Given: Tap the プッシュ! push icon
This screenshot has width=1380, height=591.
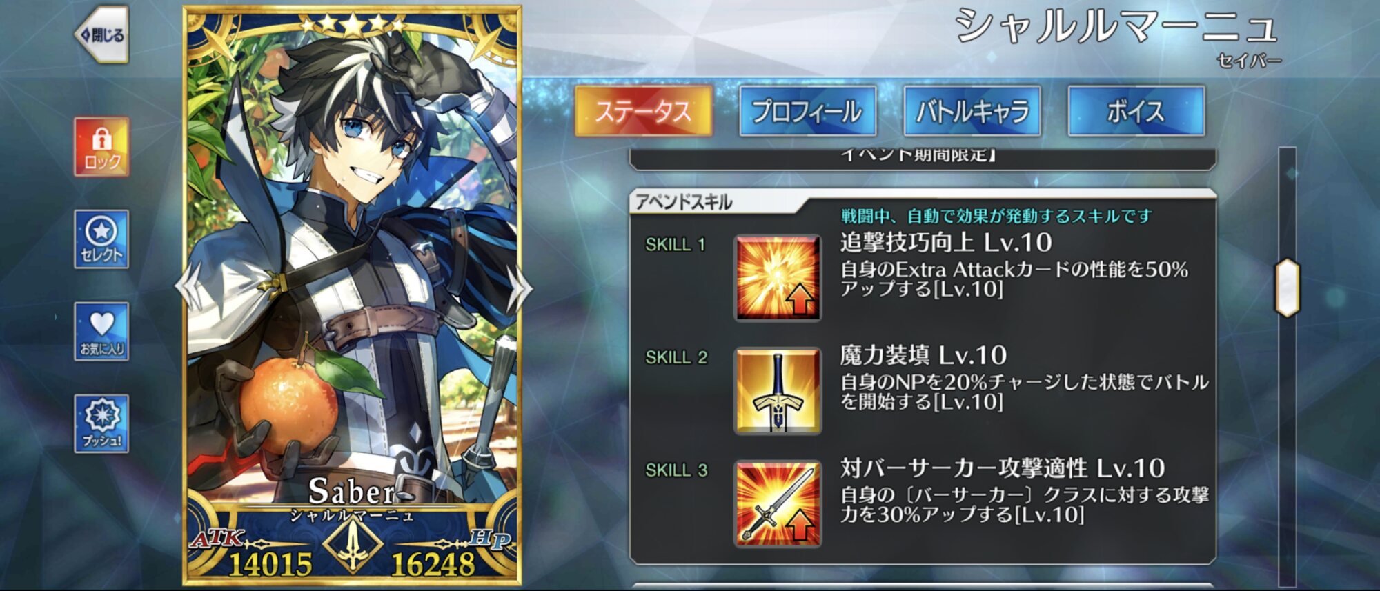Looking at the screenshot, I should pos(102,423).
